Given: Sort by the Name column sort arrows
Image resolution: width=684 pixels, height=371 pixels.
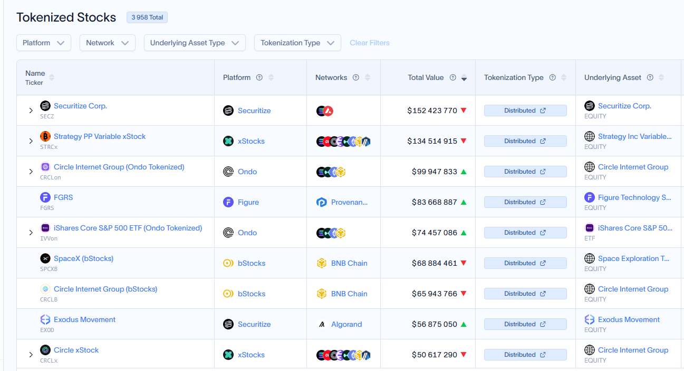Looking at the screenshot, I should coord(52,77).
